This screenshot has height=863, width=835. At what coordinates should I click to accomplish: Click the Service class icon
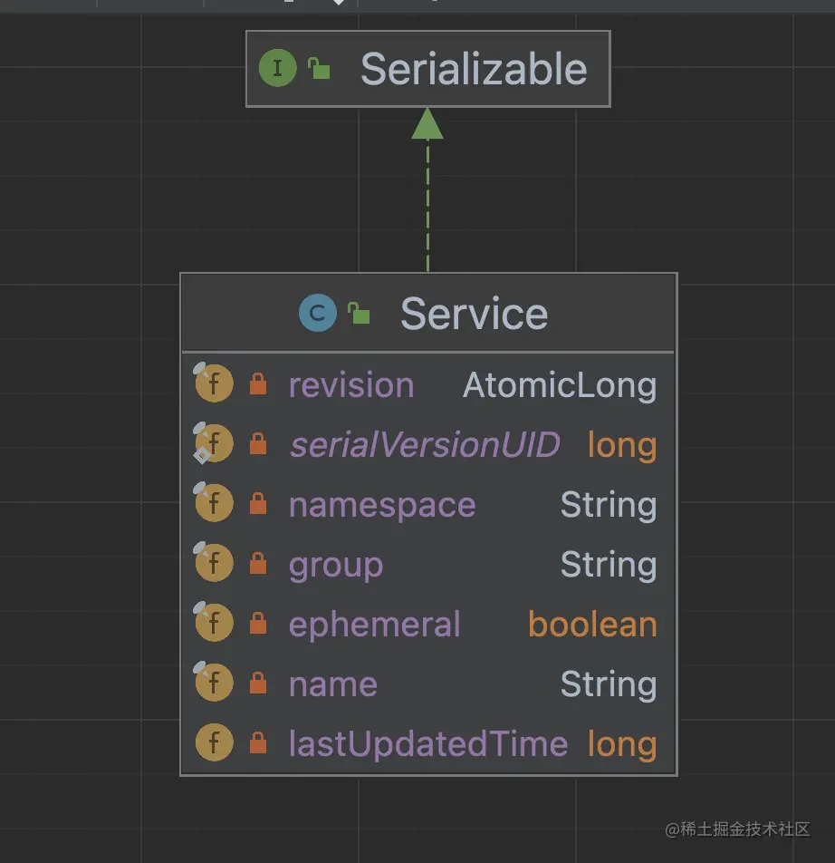(317, 314)
